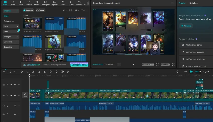
Task: Delete the selected clip with trash icon
Action: [51, 72]
